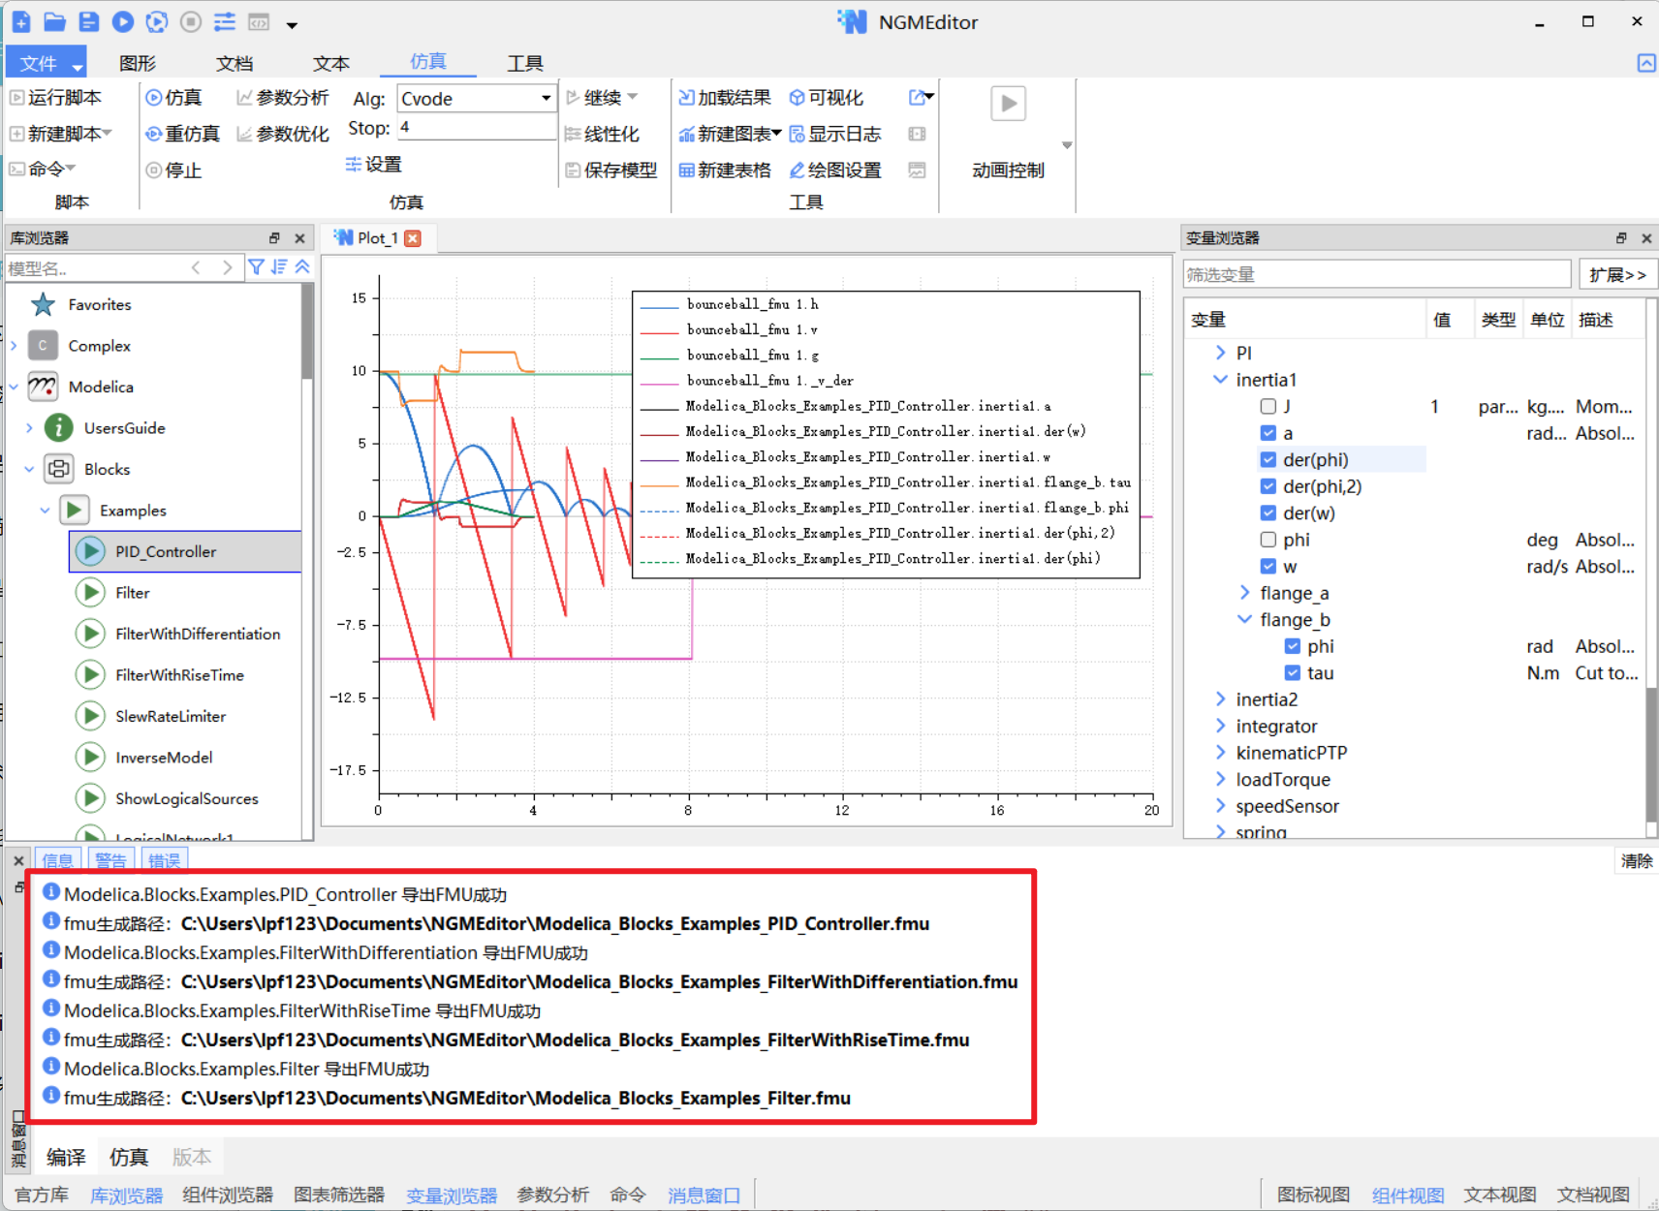Viewport: 1659px width, 1211px height.
Task: Switch to the 图形 ribbon tab
Action: 138,63
